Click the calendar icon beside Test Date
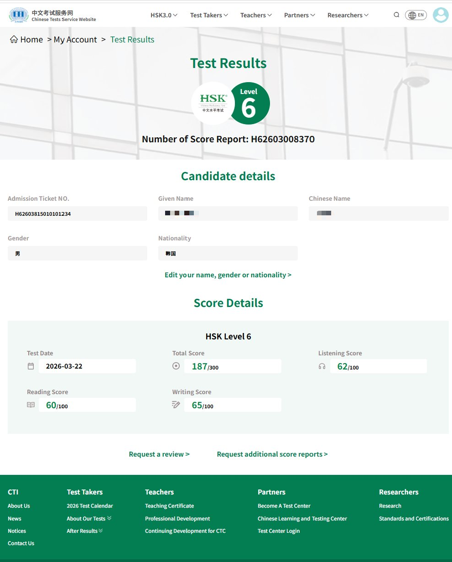452x562 pixels. tap(31, 366)
